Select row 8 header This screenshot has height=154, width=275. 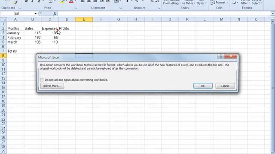pyautogui.click(x=3, y=56)
